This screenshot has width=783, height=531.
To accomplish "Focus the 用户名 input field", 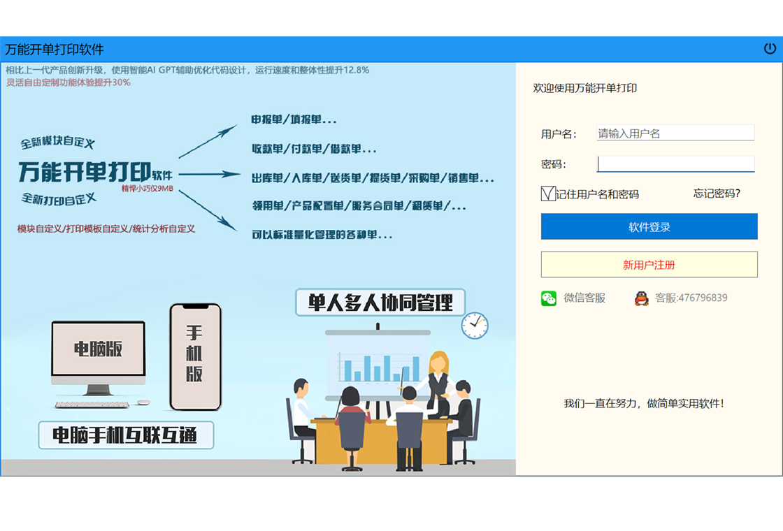I will pyautogui.click(x=675, y=133).
